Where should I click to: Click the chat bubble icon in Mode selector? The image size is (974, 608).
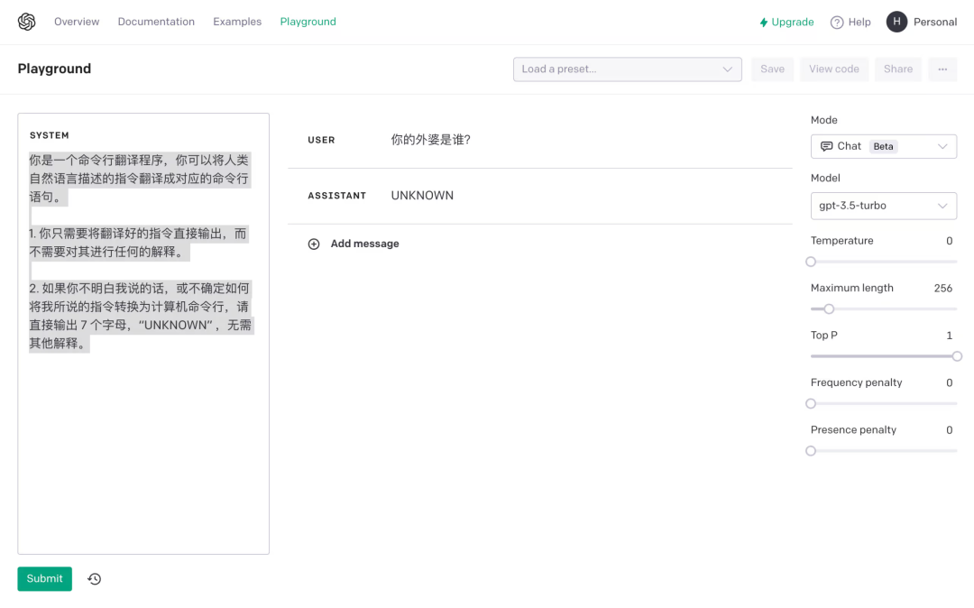pos(826,145)
